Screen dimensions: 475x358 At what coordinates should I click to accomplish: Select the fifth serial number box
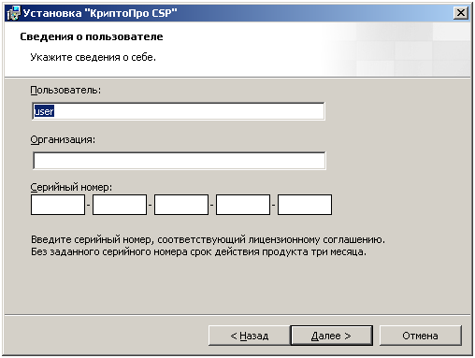305,205
